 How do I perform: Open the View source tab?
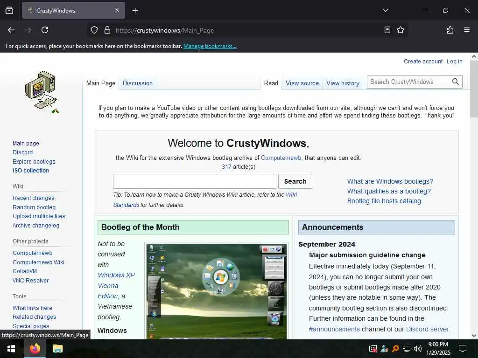point(302,83)
